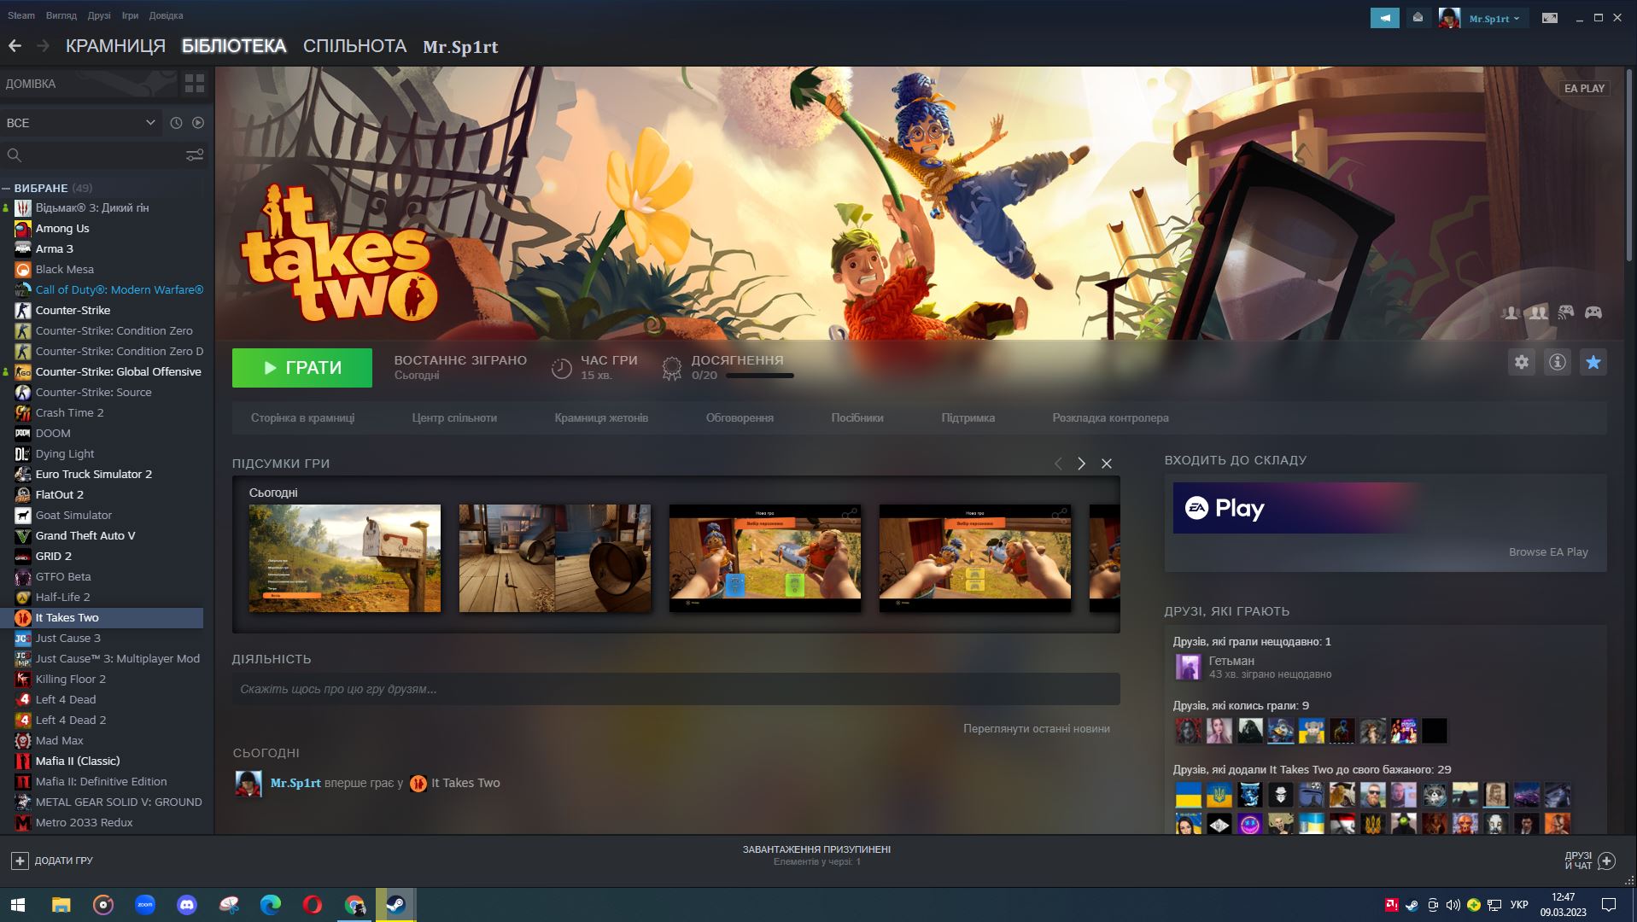
Task: Toggle favorite star for It Takes Two
Action: 1593,362
